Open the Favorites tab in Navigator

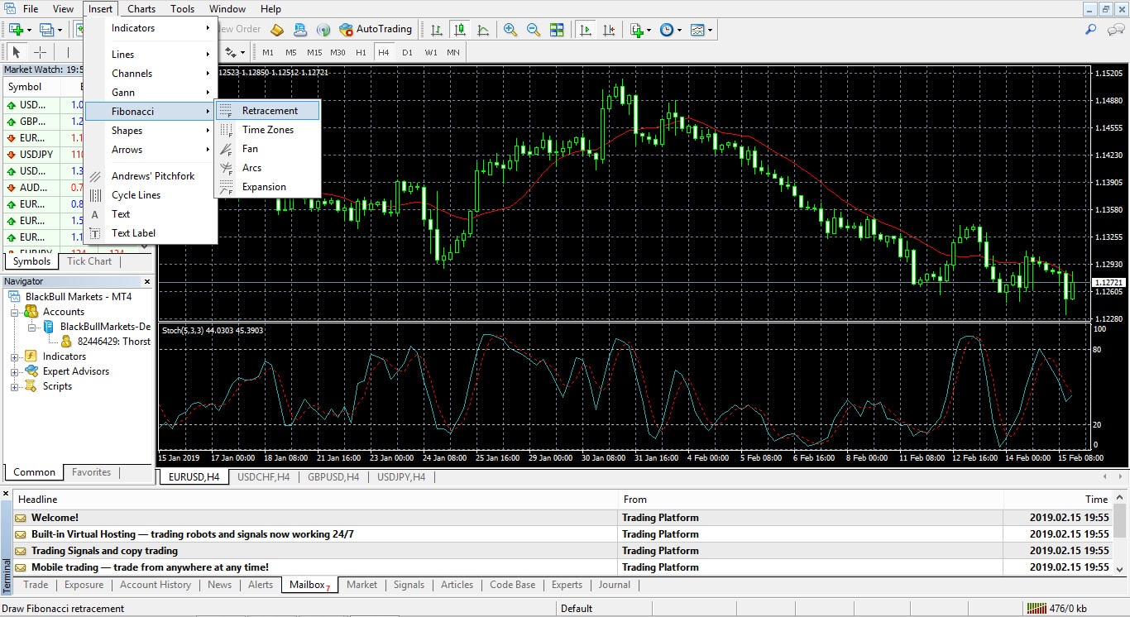click(91, 472)
